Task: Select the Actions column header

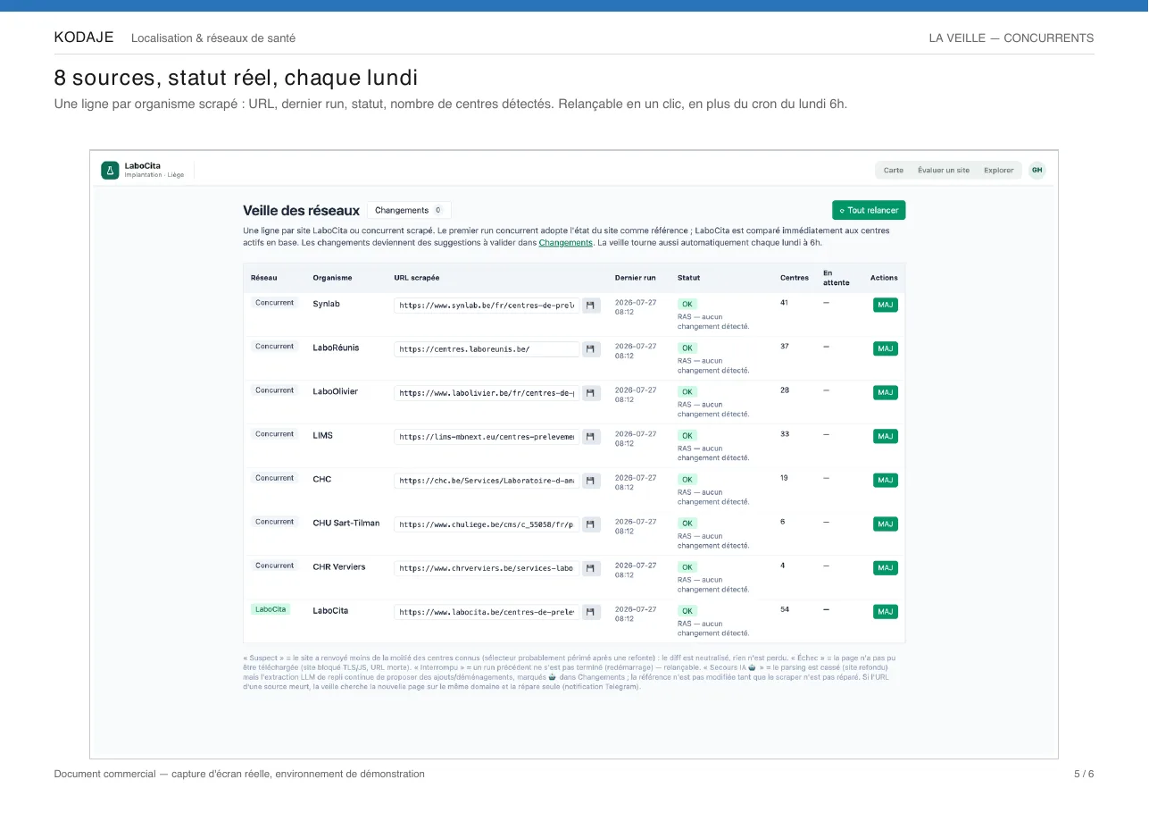Action: click(x=884, y=278)
